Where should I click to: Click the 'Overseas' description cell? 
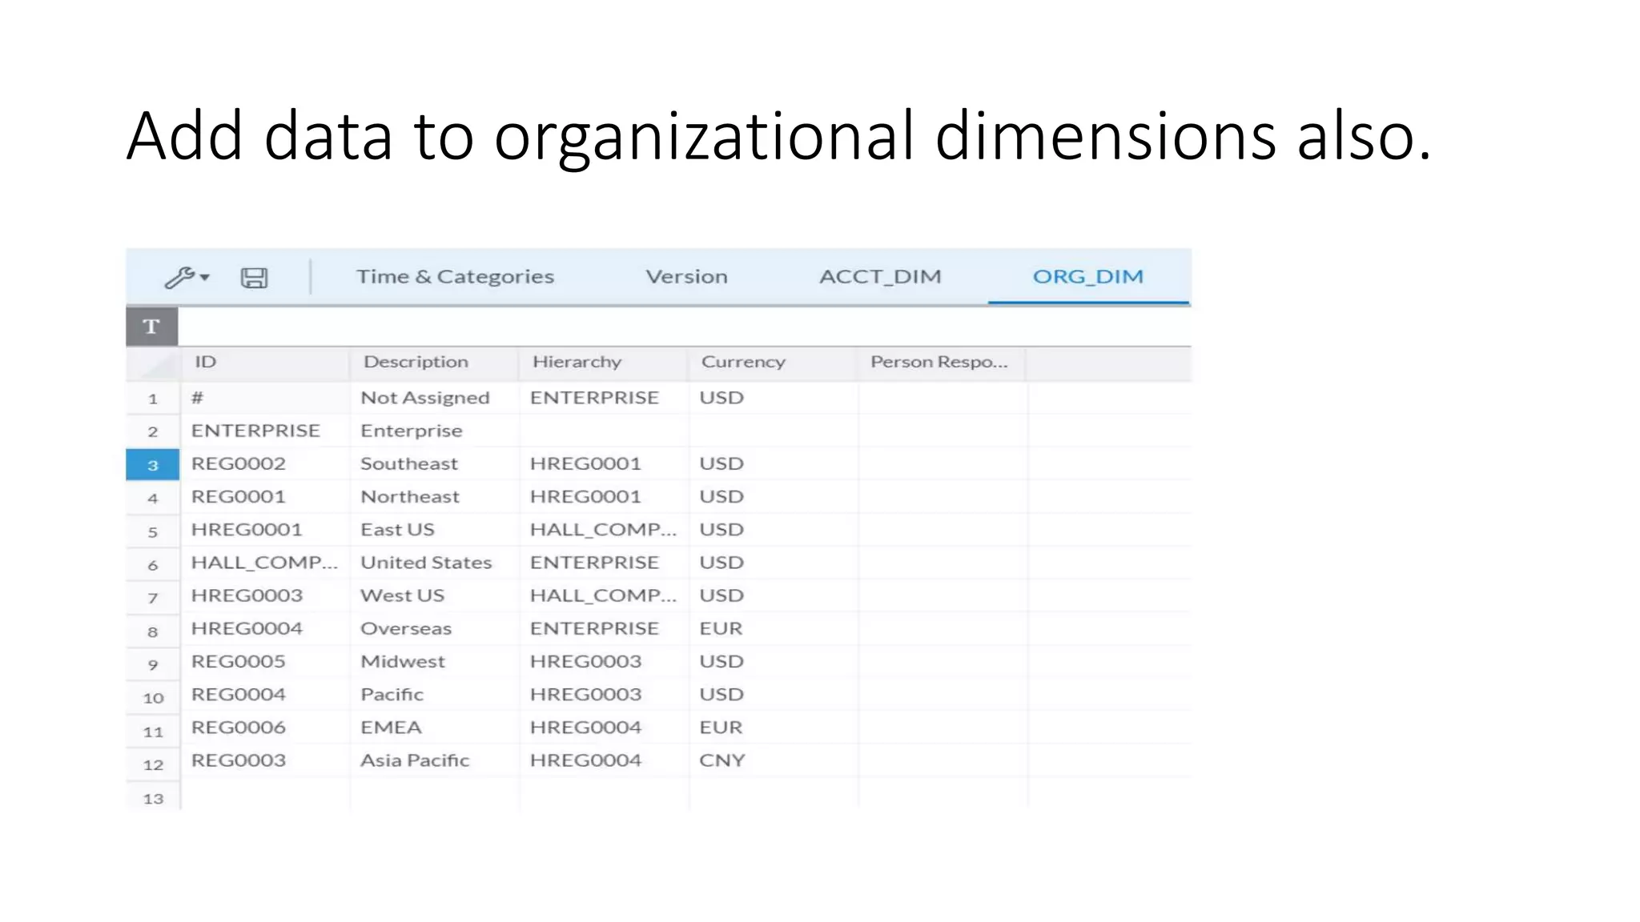coord(434,628)
